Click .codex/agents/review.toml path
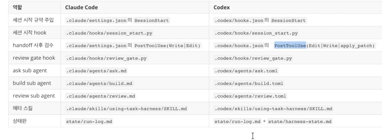 [x=250, y=96]
